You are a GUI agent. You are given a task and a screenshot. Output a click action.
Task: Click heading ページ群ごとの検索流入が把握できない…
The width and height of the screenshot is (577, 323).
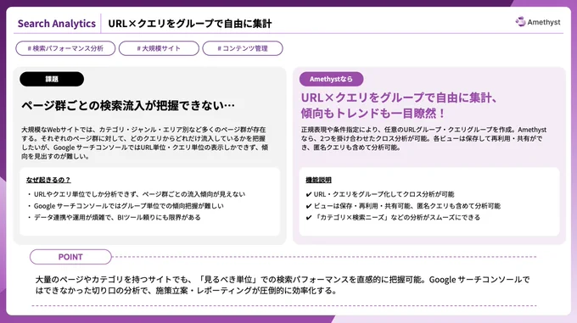coord(128,105)
